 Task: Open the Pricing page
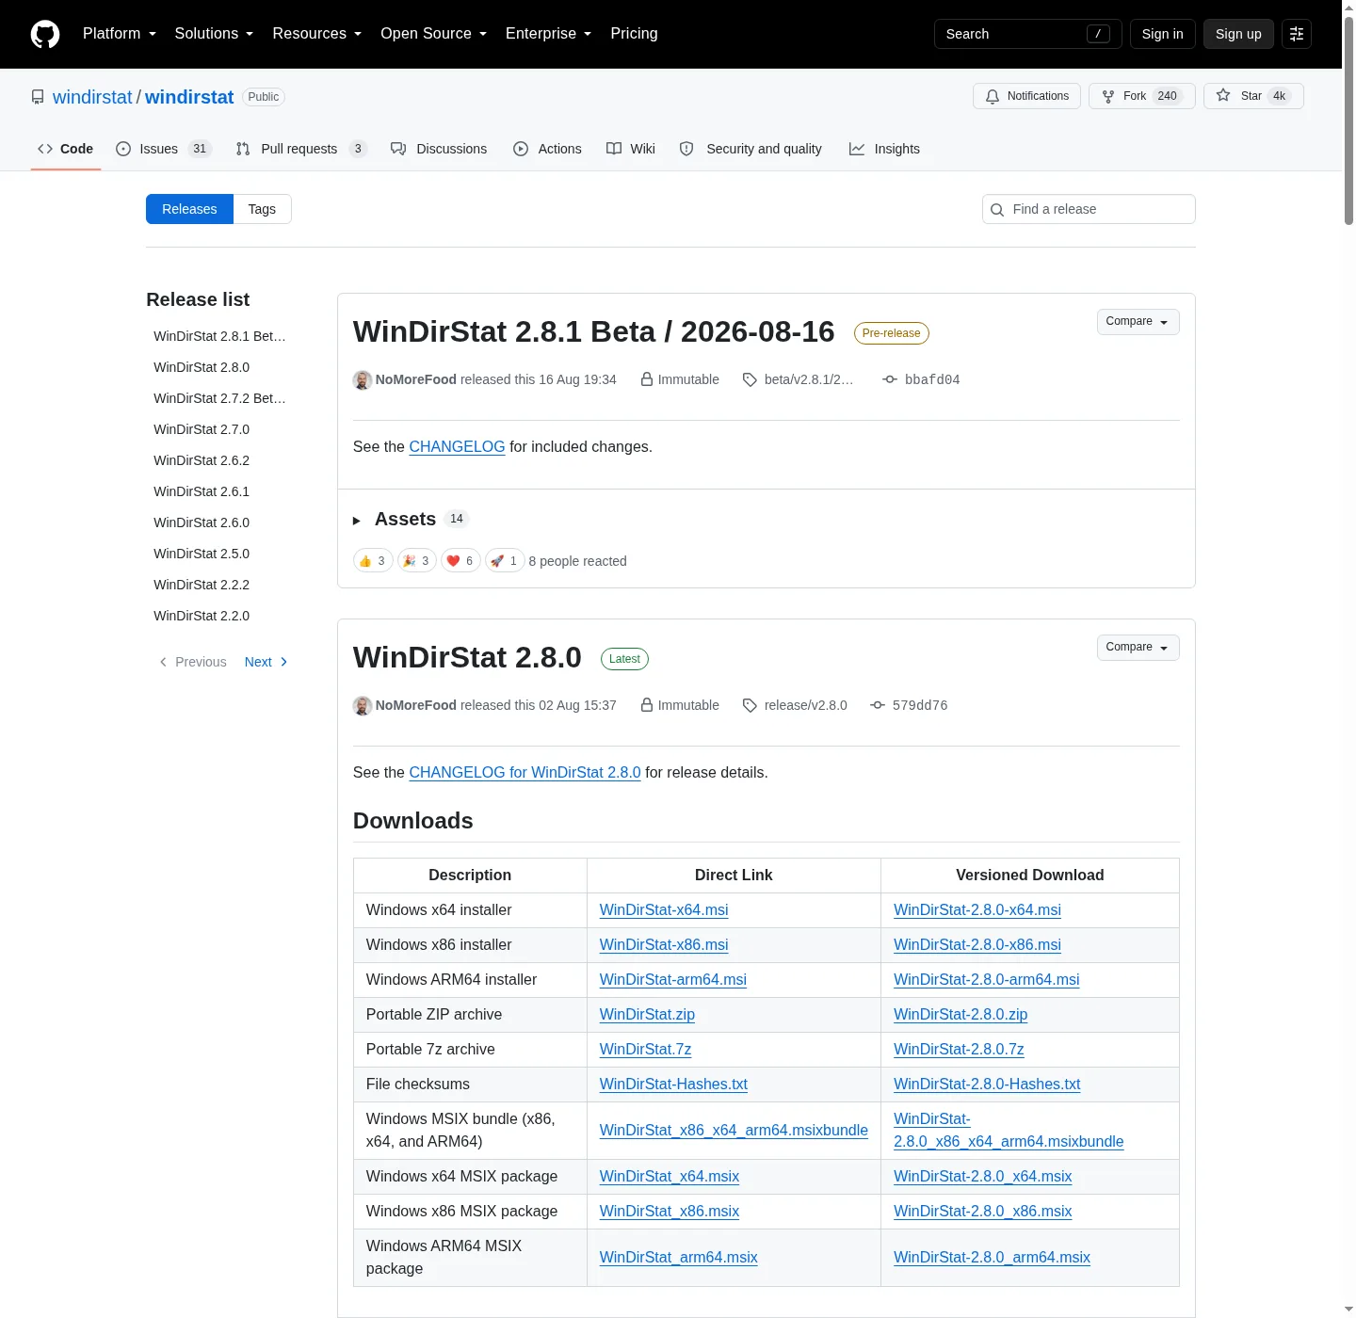coord(634,34)
